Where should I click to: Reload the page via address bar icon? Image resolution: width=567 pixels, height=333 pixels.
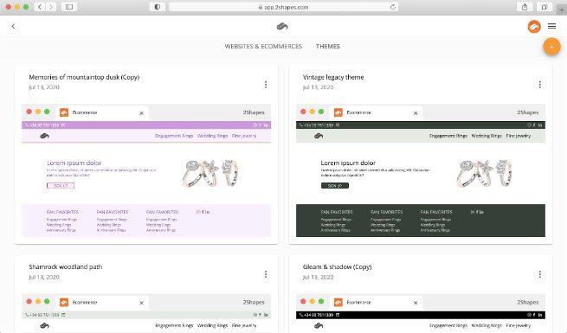393,7
